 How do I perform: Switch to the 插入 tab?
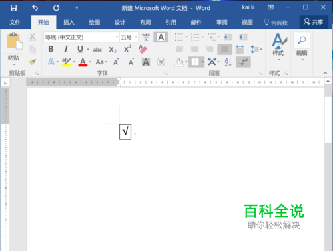pos(69,22)
